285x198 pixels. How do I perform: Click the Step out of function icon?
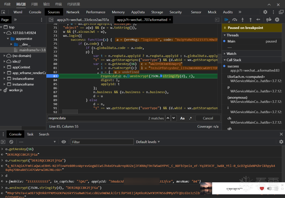pos(250,20)
